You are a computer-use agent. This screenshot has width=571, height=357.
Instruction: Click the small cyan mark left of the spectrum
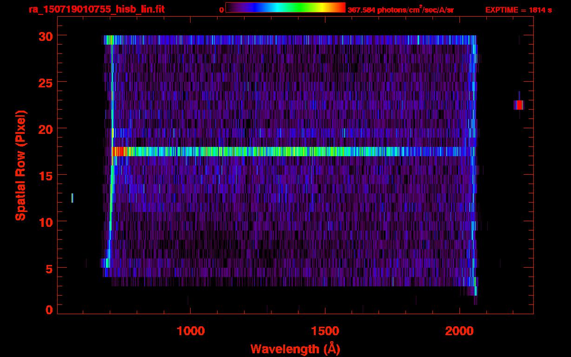tap(72, 198)
